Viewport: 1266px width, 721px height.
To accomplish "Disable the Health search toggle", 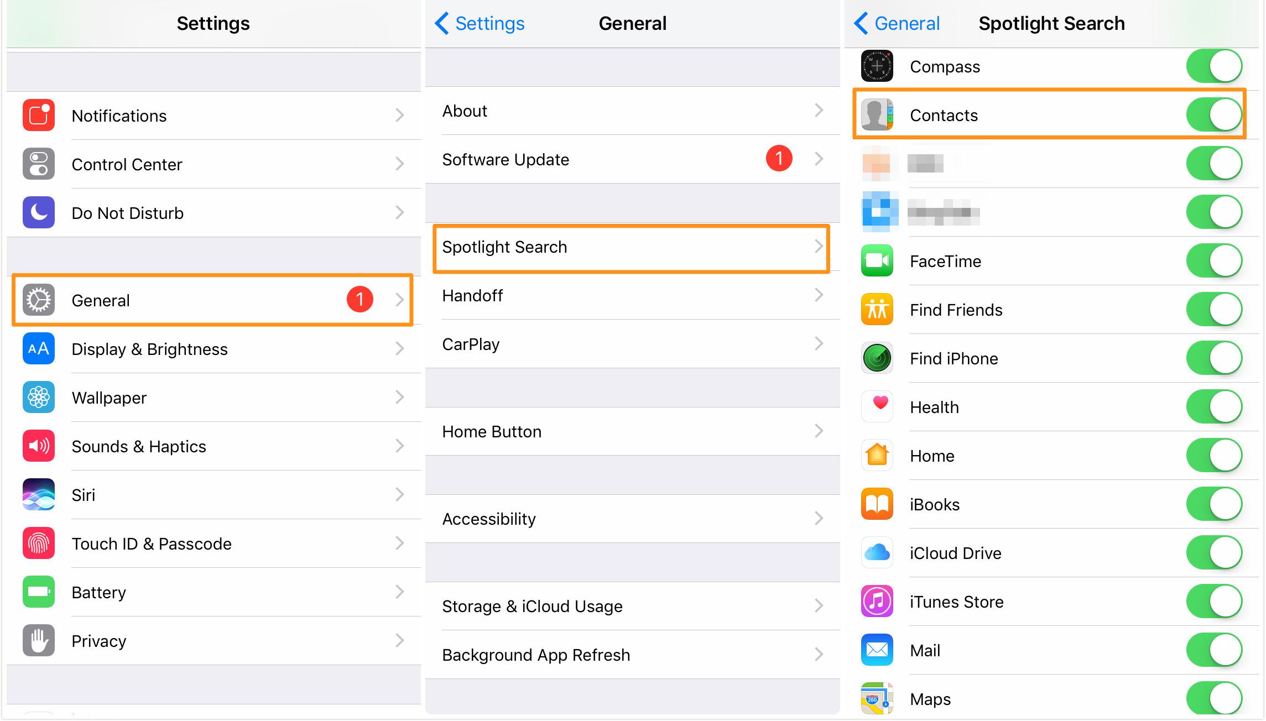I will (1215, 407).
